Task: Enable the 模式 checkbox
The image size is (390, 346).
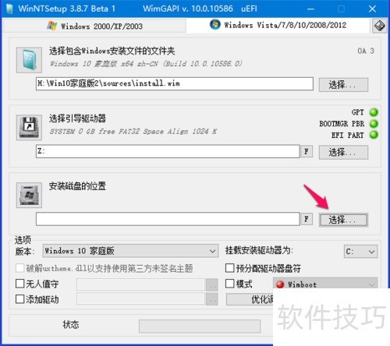Action: (230, 284)
